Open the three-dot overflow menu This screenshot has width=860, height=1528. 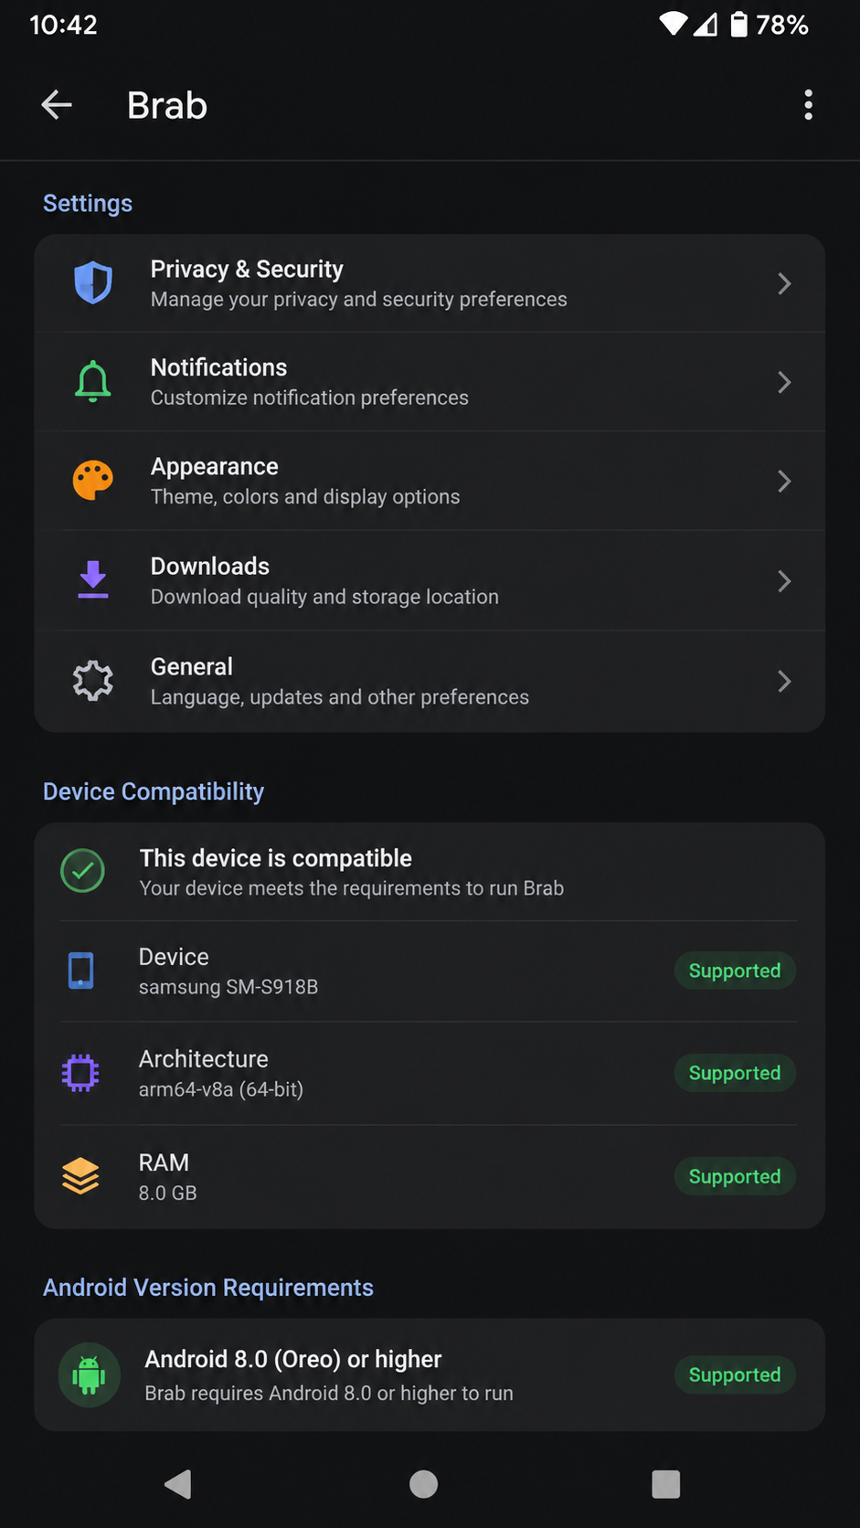pos(808,105)
